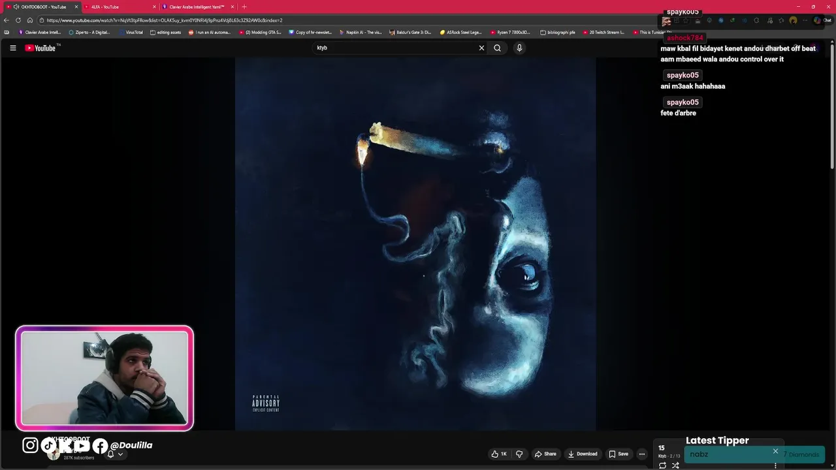Image resolution: width=836 pixels, height=470 pixels.
Task: Select chat username ashock784
Action: click(x=684, y=38)
